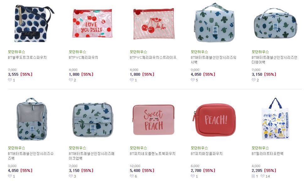
Task: Like the BT피치화장품파우치 heart icon
Action: click(x=193, y=176)
